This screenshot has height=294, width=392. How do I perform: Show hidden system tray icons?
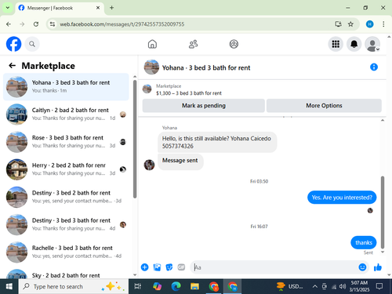pyautogui.click(x=314, y=286)
